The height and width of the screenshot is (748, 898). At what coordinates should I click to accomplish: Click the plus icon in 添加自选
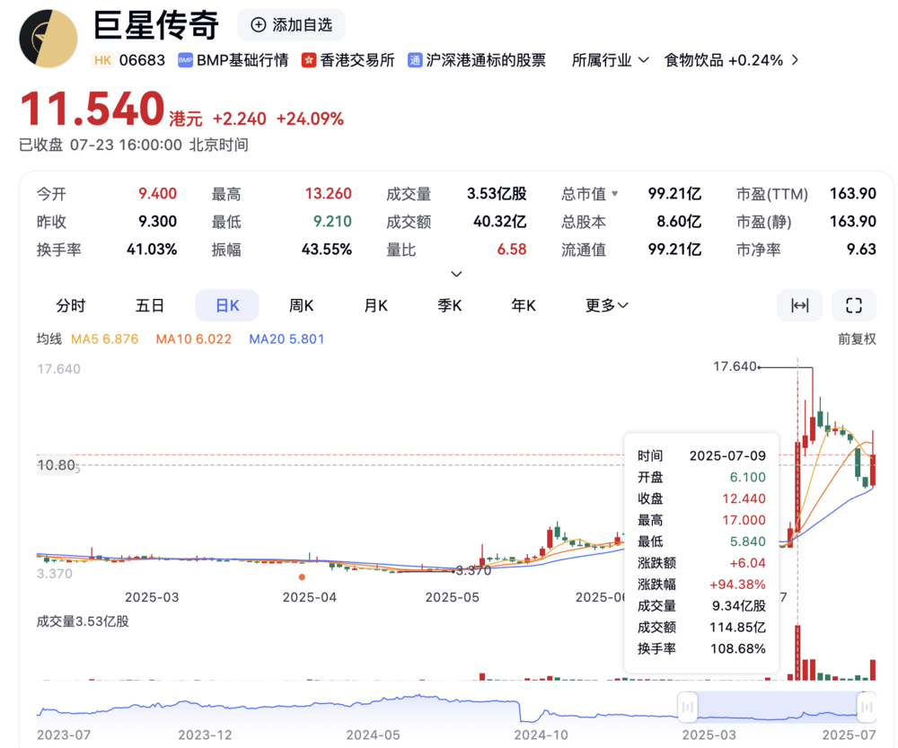pyautogui.click(x=259, y=24)
